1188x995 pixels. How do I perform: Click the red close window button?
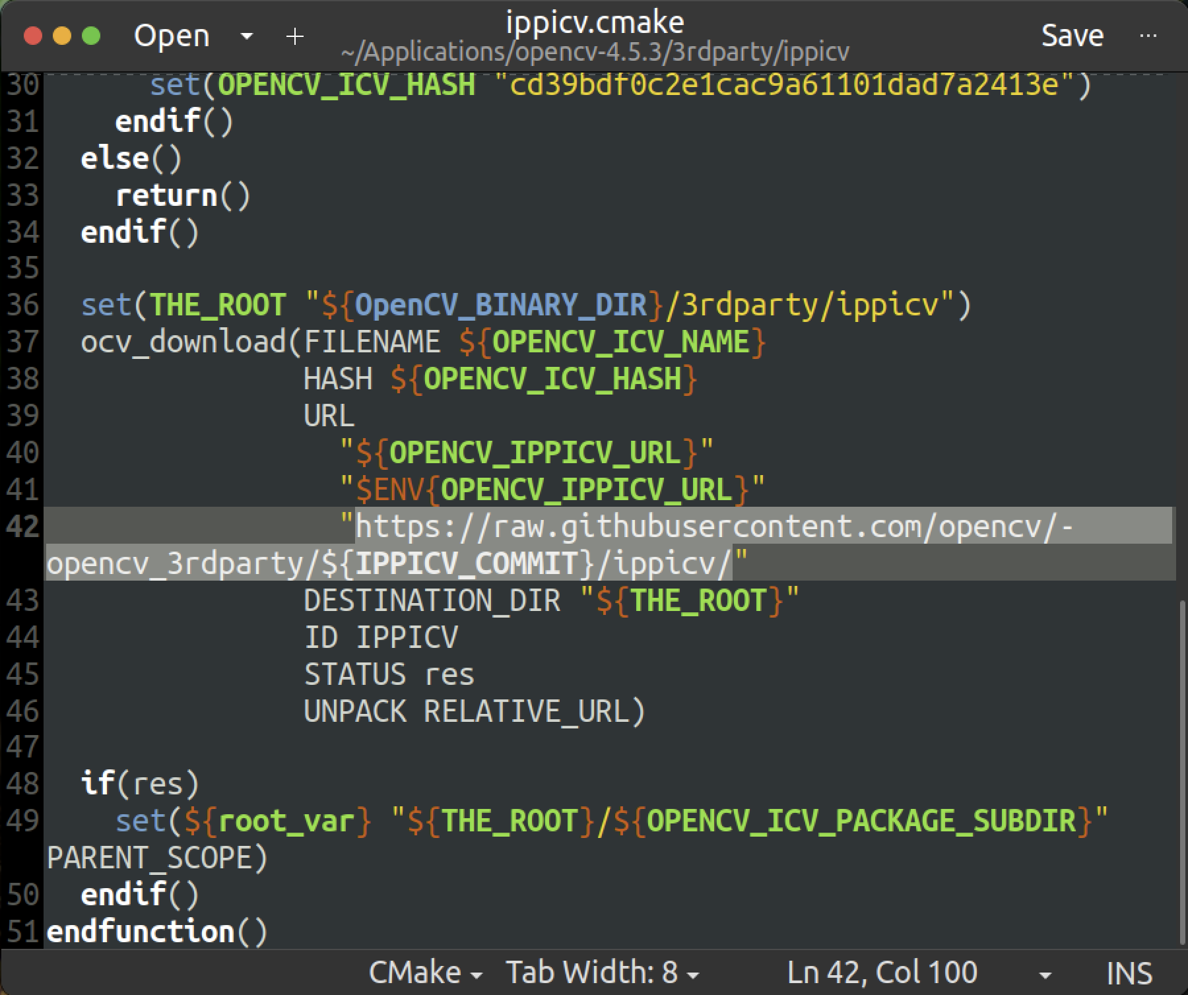32,36
